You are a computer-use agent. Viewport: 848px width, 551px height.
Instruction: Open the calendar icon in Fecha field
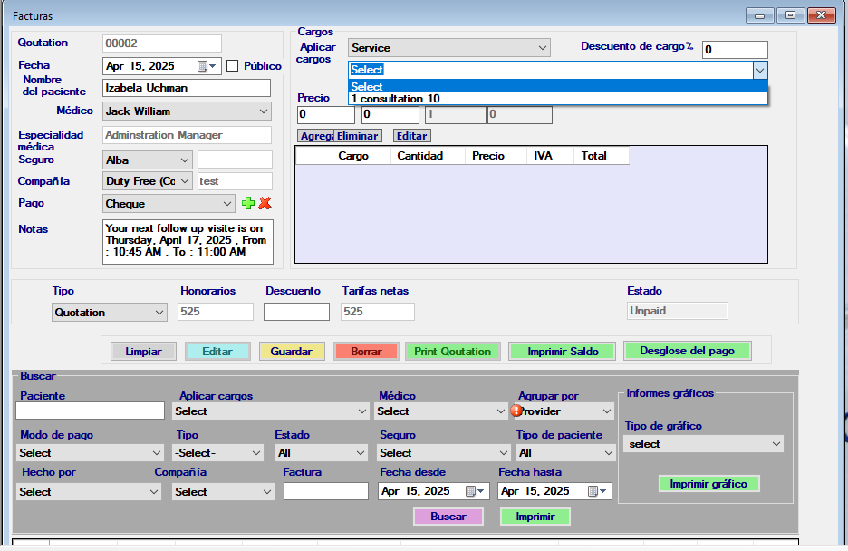pos(202,66)
